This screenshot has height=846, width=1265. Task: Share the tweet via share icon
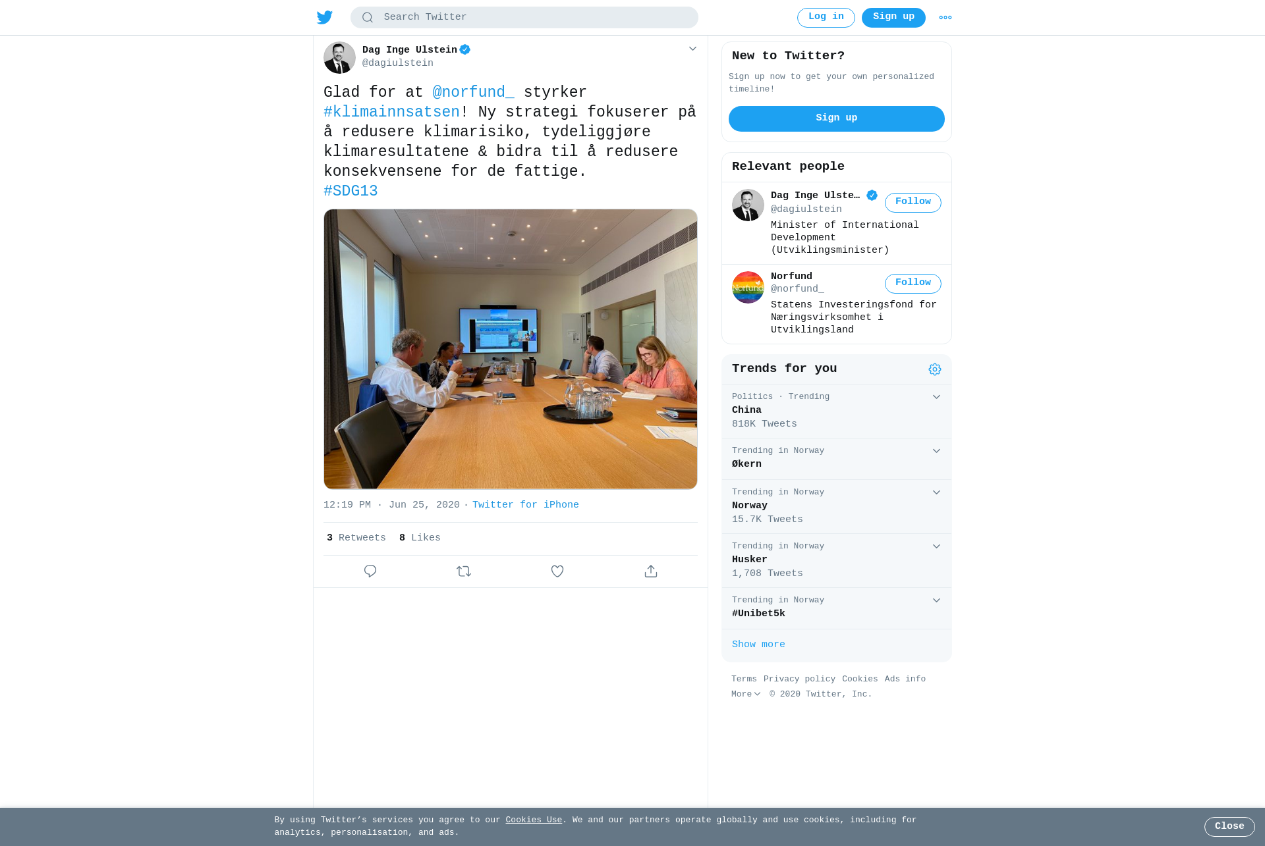(x=651, y=571)
